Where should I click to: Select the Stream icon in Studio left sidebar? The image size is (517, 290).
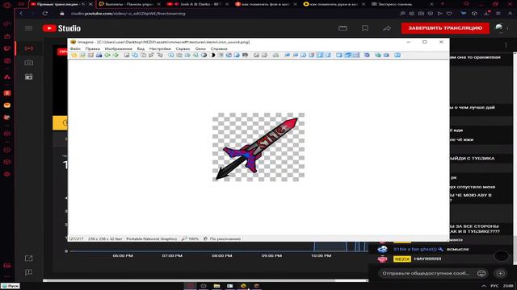tap(29, 48)
